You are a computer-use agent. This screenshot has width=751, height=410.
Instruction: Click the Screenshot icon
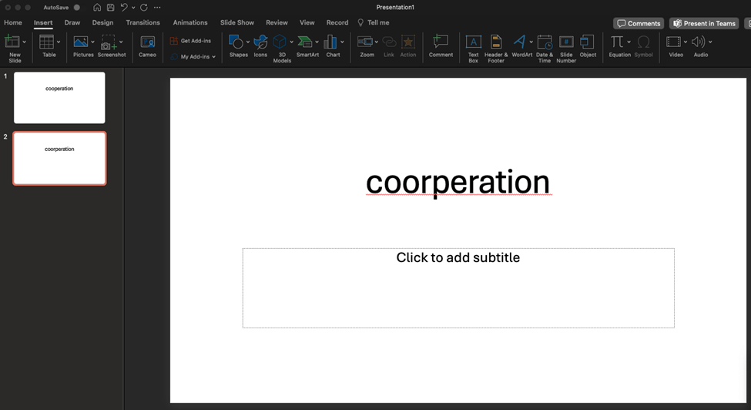[x=109, y=42]
